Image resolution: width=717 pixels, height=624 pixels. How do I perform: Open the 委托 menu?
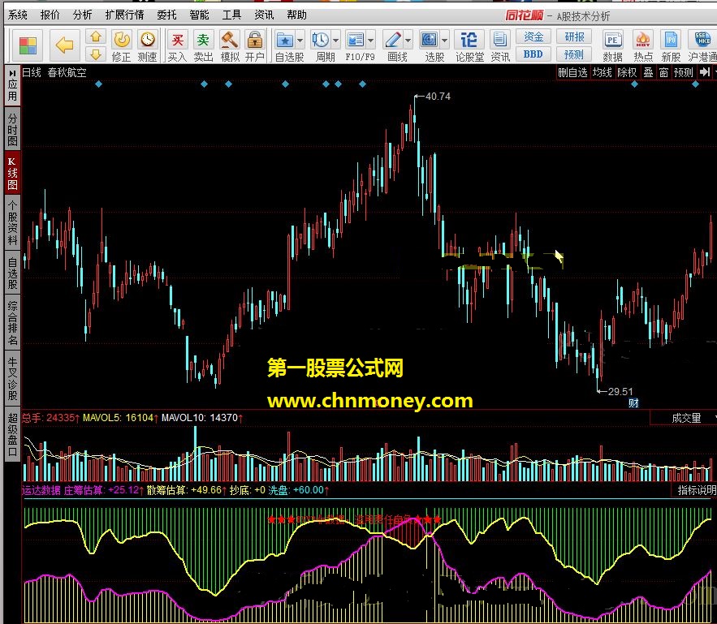click(166, 15)
